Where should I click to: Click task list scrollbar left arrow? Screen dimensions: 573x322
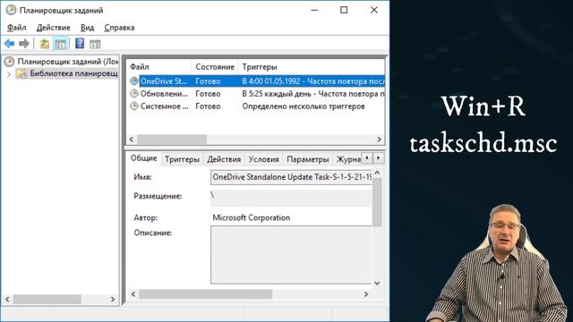click(x=132, y=140)
